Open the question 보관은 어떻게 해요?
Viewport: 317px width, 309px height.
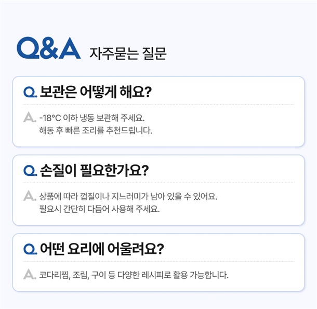pyautogui.click(x=96, y=92)
